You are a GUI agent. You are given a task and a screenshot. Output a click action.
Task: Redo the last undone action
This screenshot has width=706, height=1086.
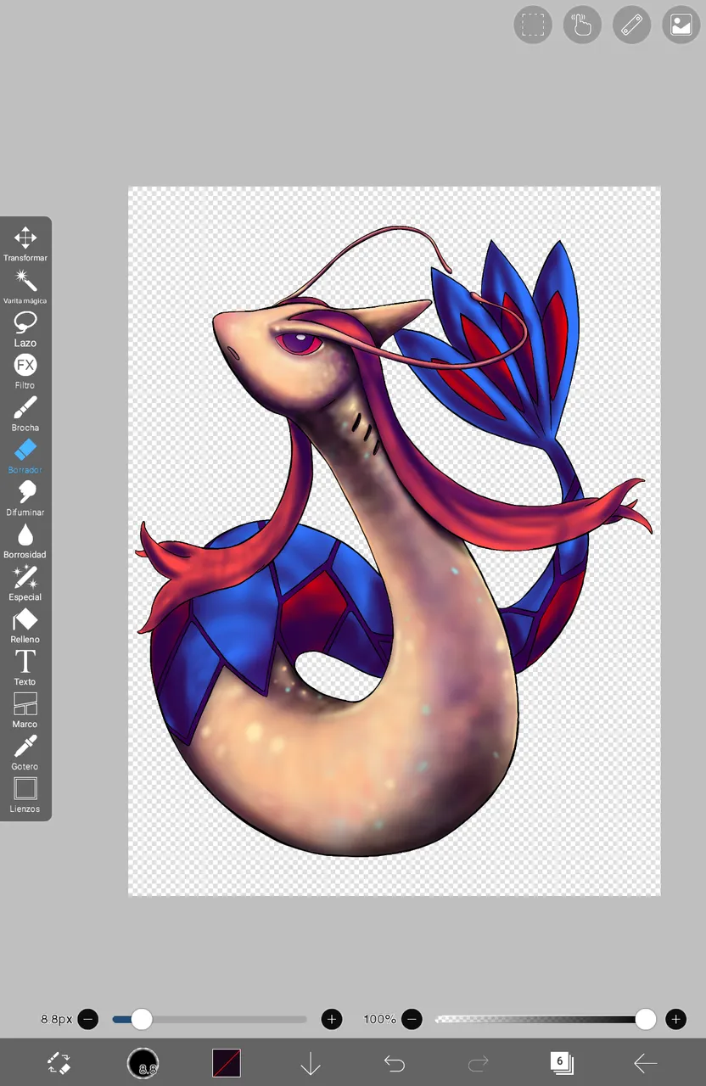click(x=479, y=1062)
